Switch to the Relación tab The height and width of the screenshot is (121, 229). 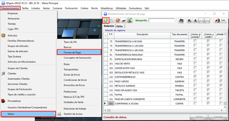(109, 26)
